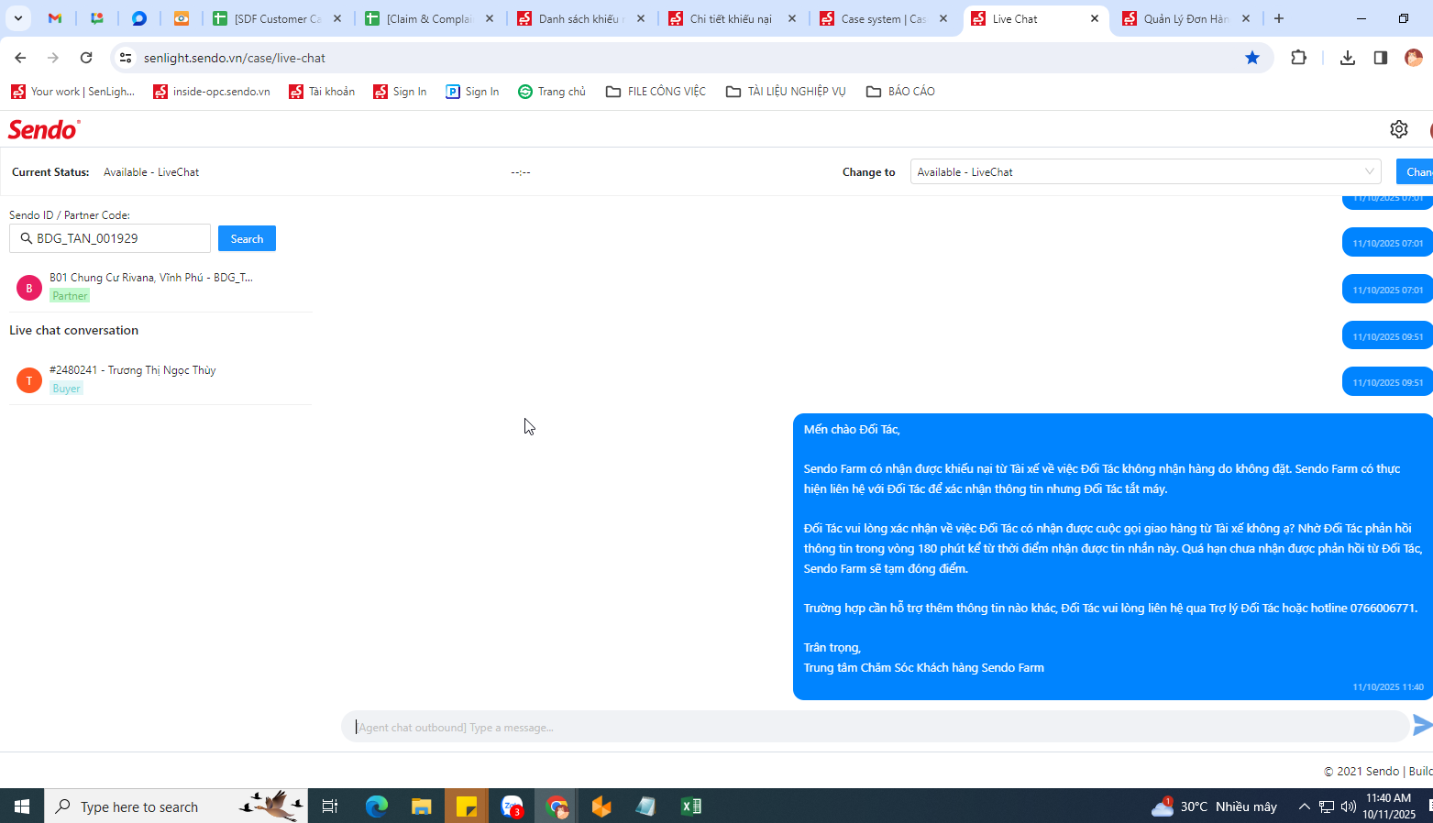Bookmark this page with the star icon
The height and width of the screenshot is (823, 1433).
click(x=1252, y=58)
